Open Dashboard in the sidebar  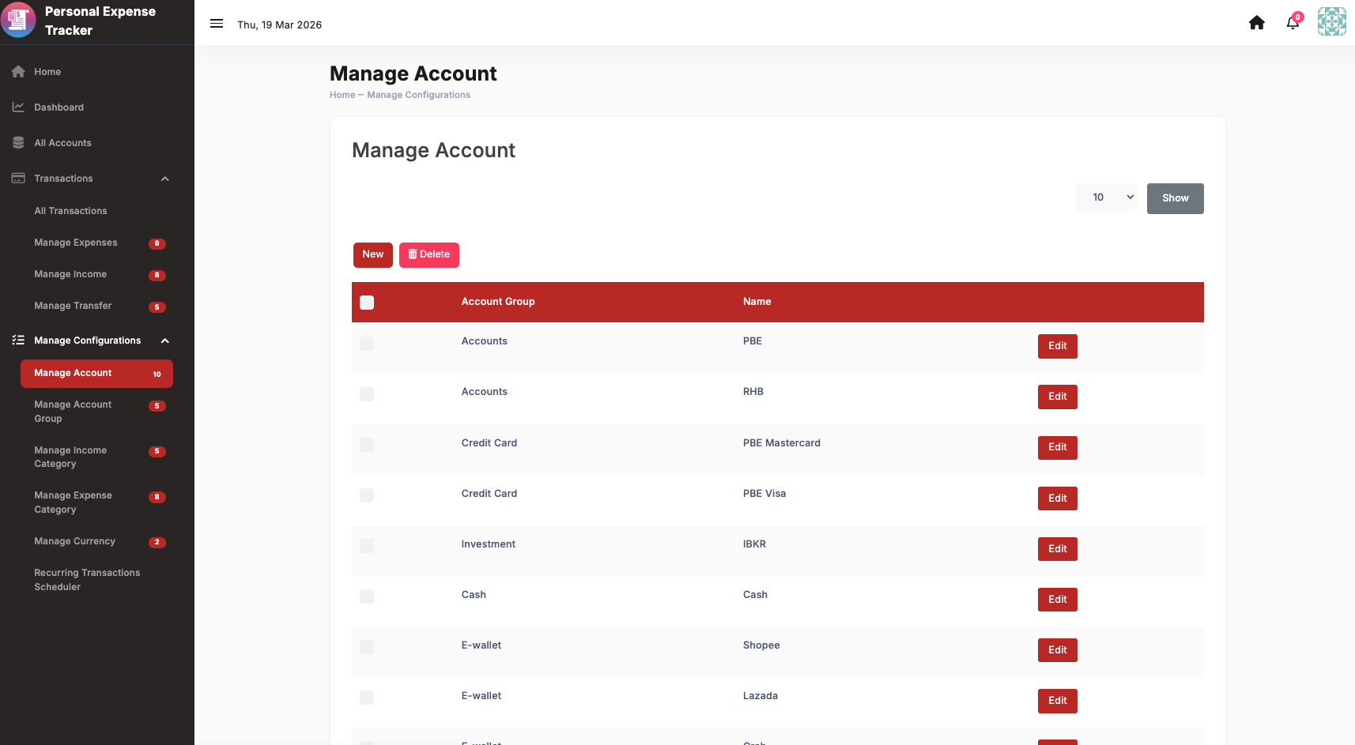[x=59, y=107]
